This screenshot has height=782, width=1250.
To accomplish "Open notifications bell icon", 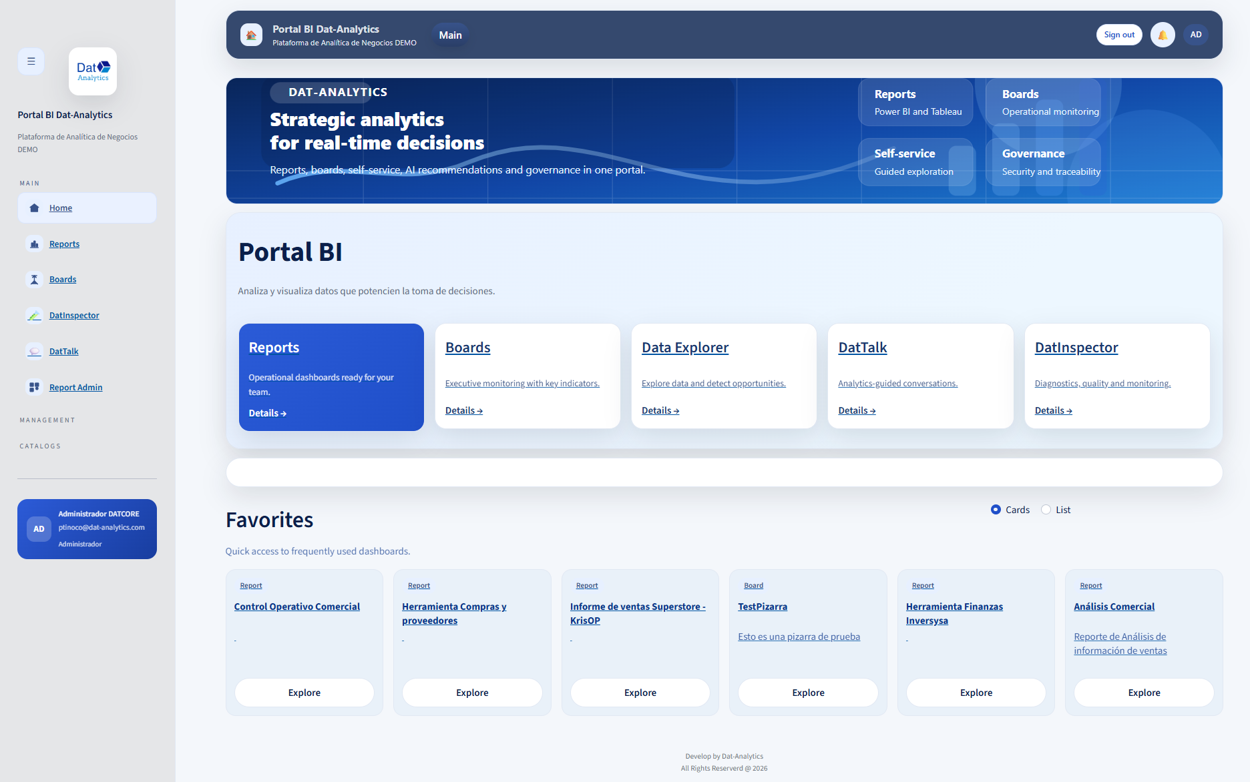I will 1163,35.
